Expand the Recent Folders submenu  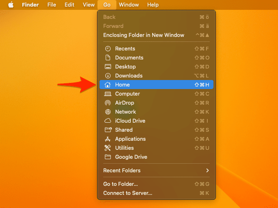pyautogui.click(x=122, y=171)
